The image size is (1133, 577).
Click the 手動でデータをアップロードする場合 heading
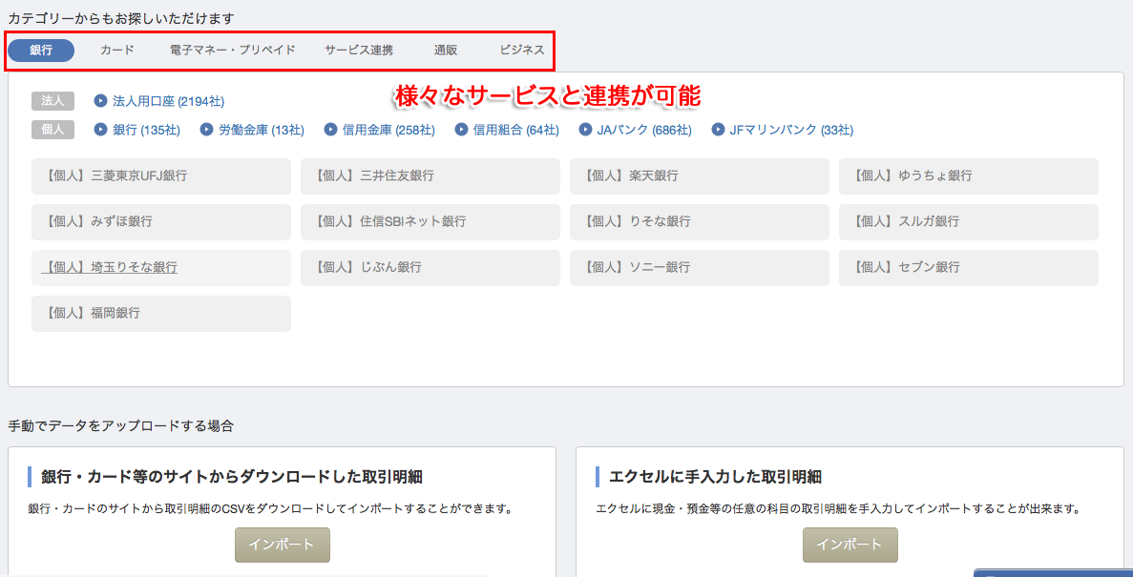click(x=120, y=425)
